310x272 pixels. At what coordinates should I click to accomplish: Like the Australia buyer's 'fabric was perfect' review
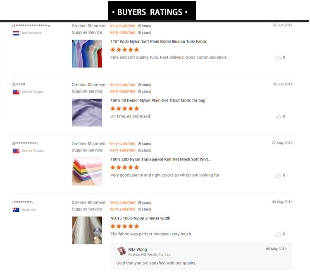pos(279,235)
